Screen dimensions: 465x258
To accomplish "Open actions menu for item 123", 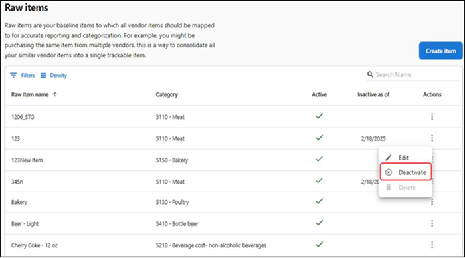I will coord(432,138).
